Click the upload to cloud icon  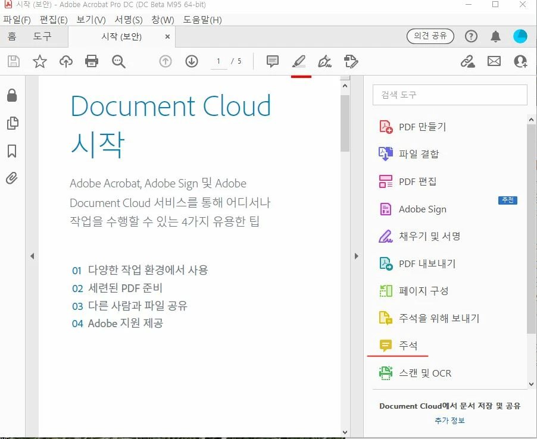click(66, 62)
